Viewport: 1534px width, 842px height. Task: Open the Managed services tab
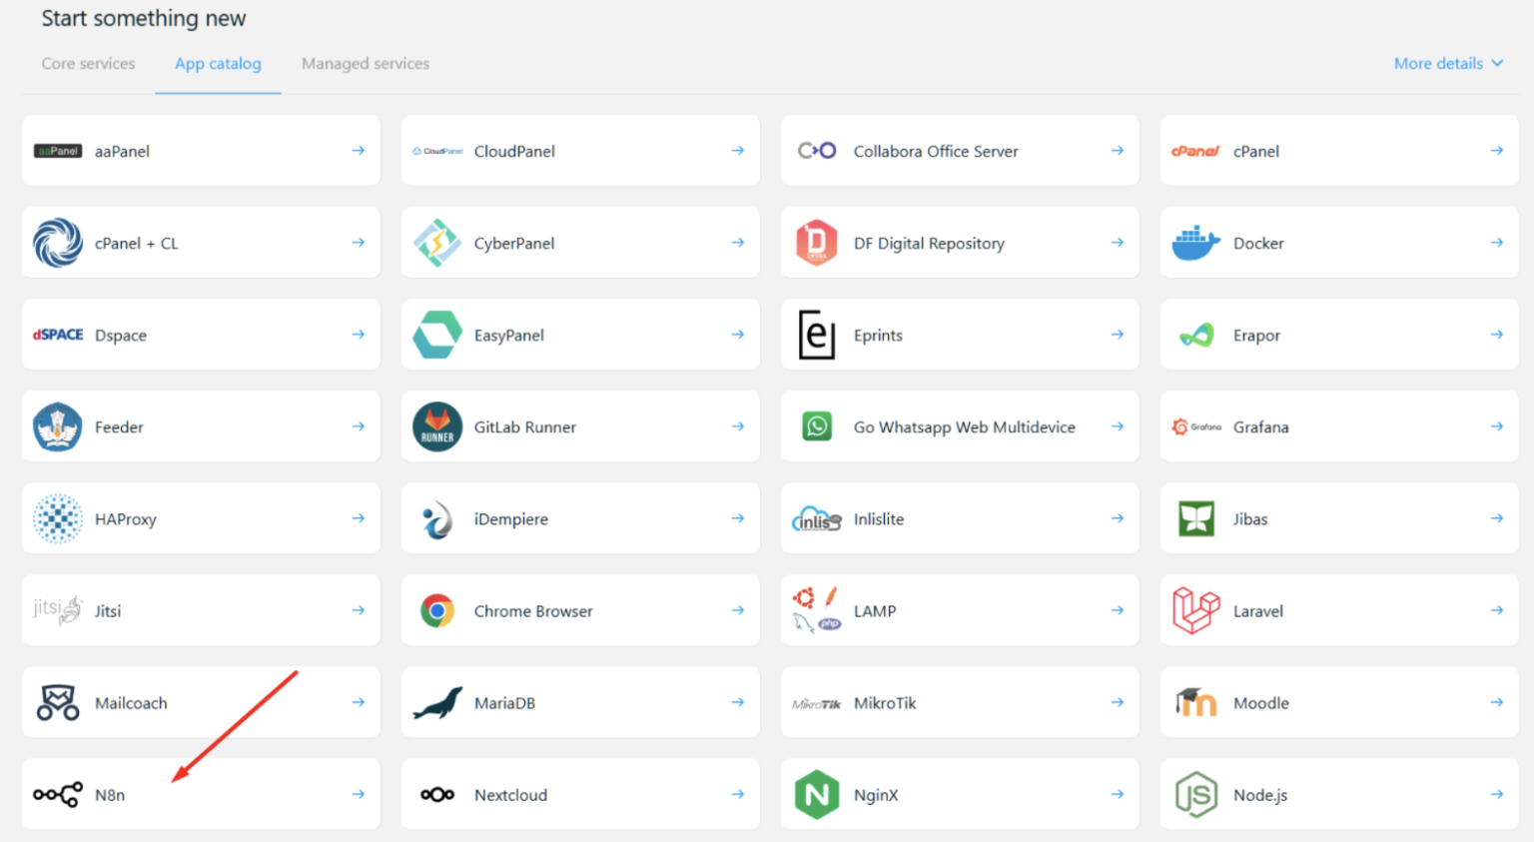[365, 63]
